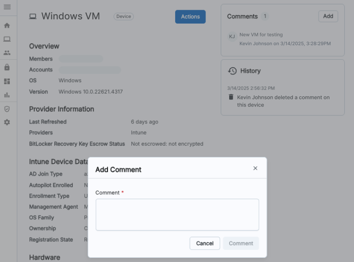Go to Home via the sidebar icon

pos(7,25)
